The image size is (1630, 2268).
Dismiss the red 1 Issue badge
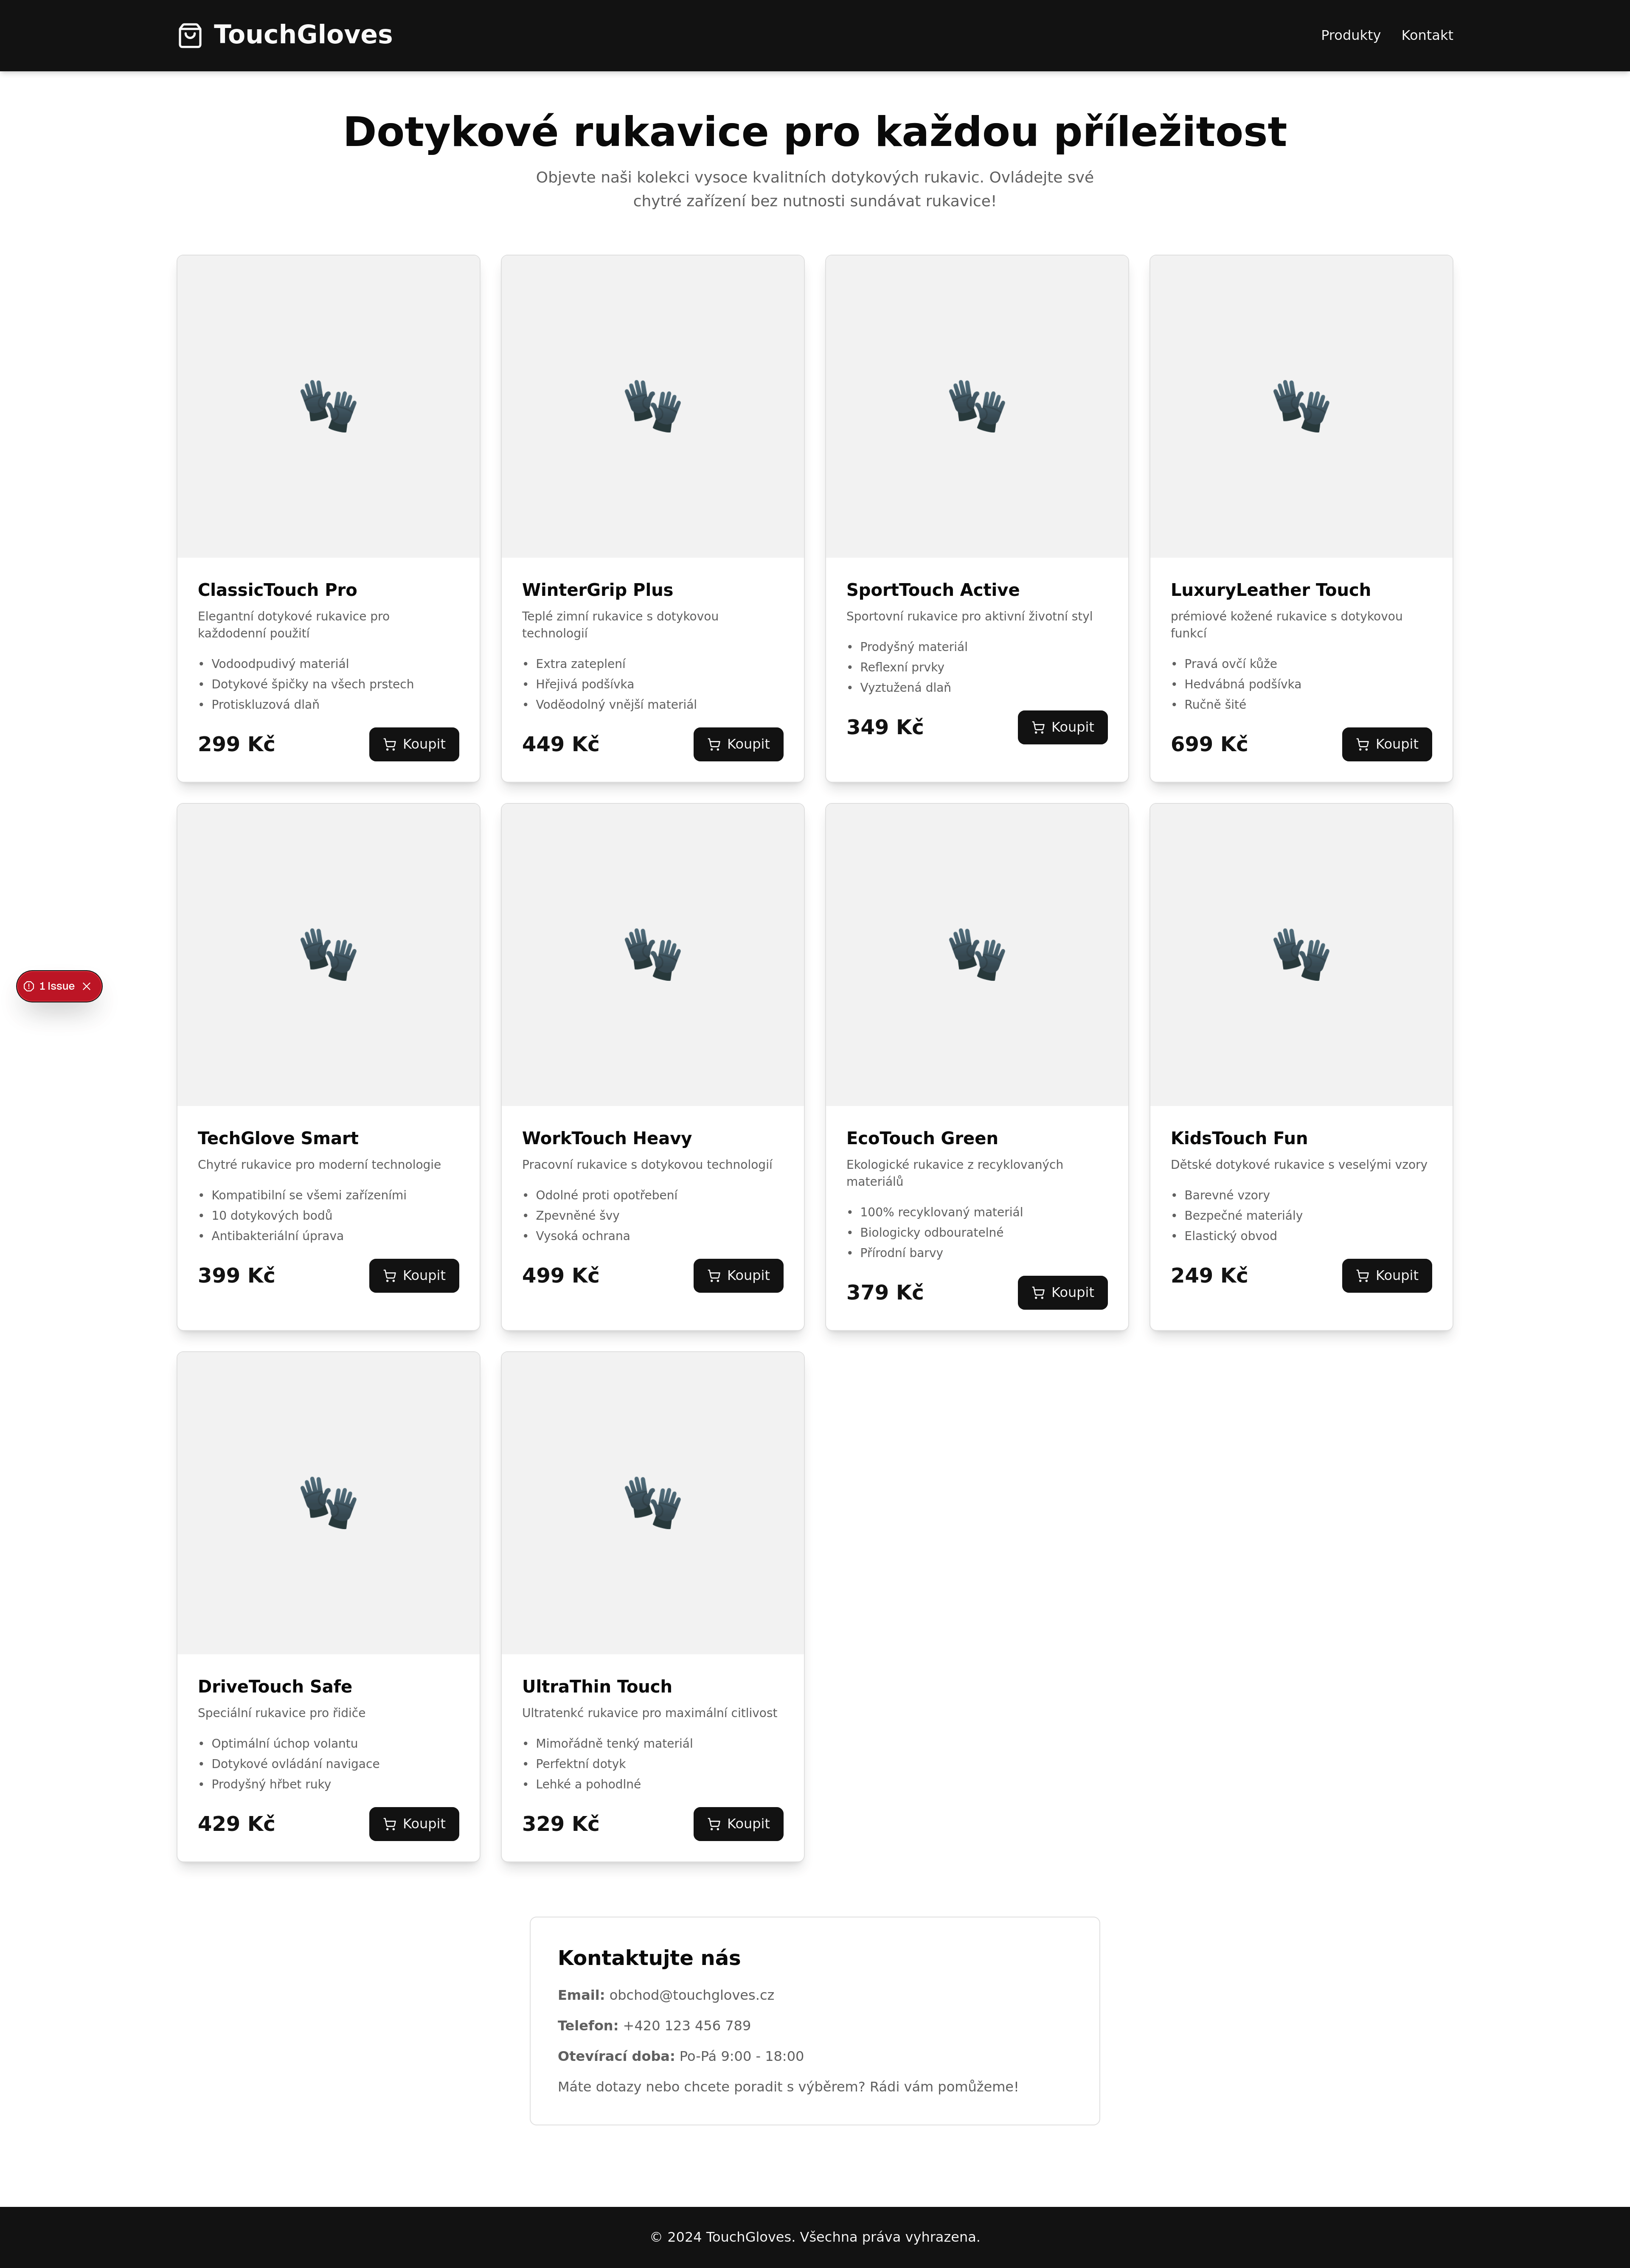click(x=87, y=986)
